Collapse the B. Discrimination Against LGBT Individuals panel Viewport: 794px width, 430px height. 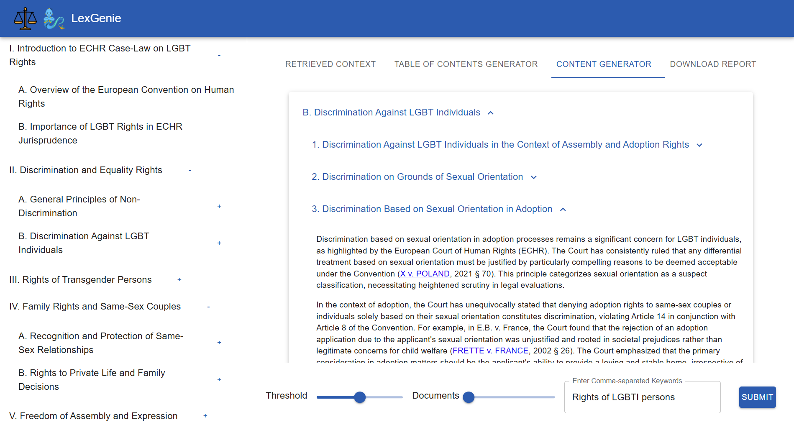[491, 113]
